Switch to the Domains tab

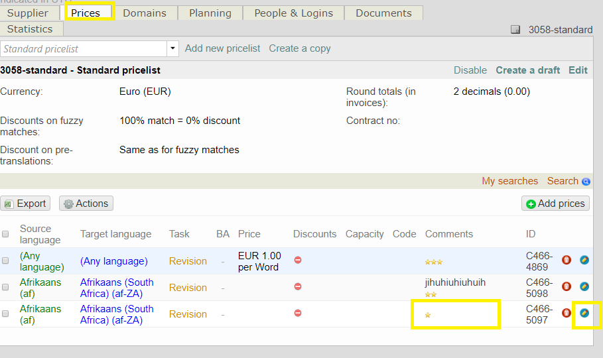(145, 13)
